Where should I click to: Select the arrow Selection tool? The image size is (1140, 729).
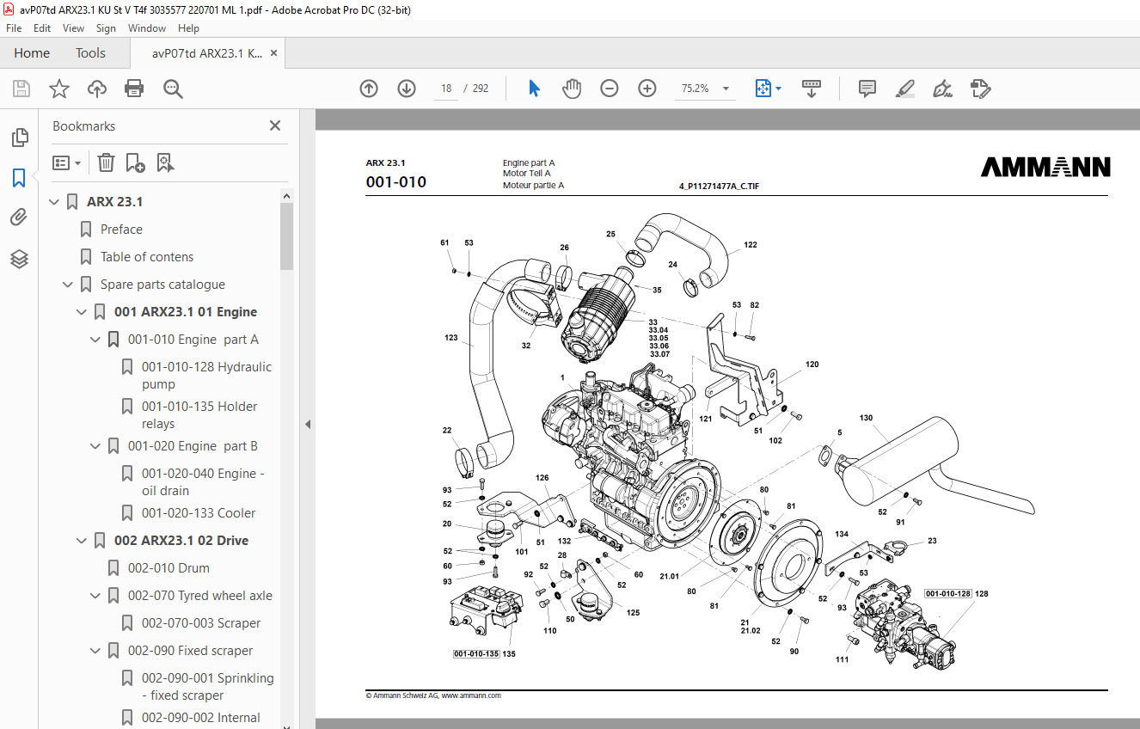pyautogui.click(x=534, y=89)
